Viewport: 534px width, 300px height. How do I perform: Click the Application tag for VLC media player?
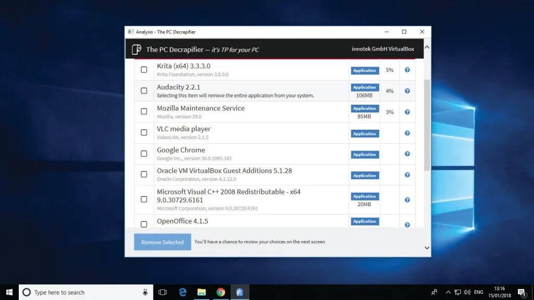coord(365,134)
